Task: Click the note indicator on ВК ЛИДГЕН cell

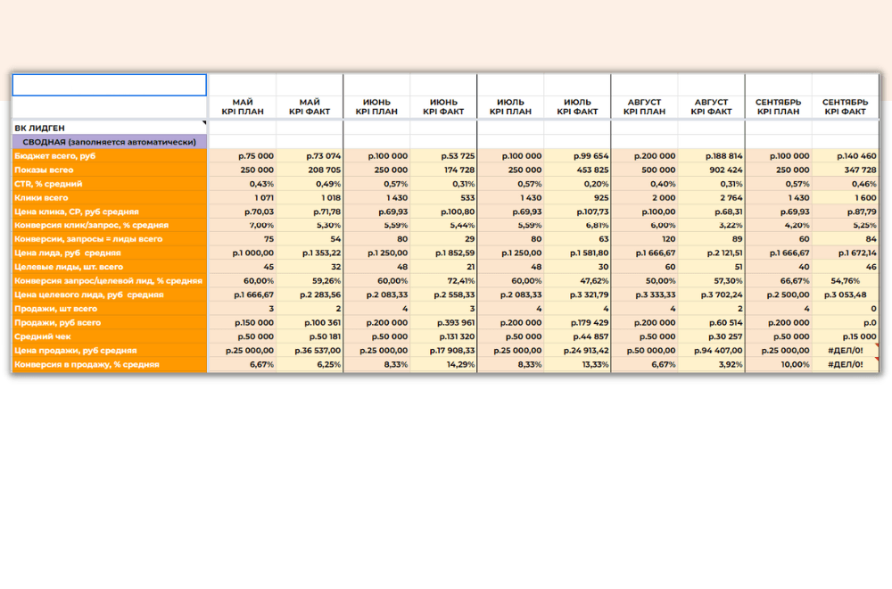Action: click(x=203, y=122)
